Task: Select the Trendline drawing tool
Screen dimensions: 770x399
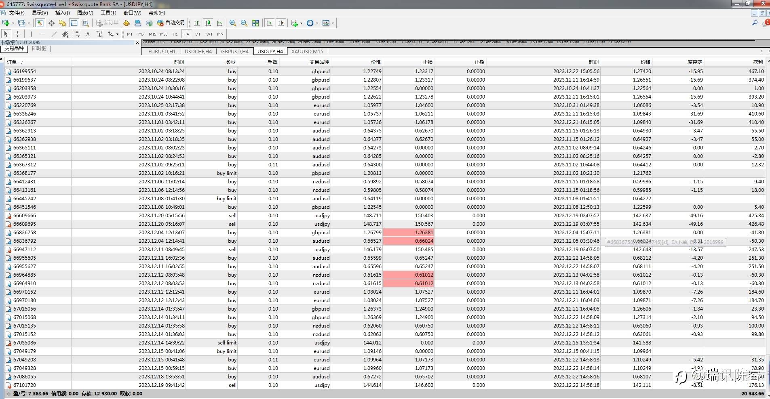Action: tap(54, 34)
